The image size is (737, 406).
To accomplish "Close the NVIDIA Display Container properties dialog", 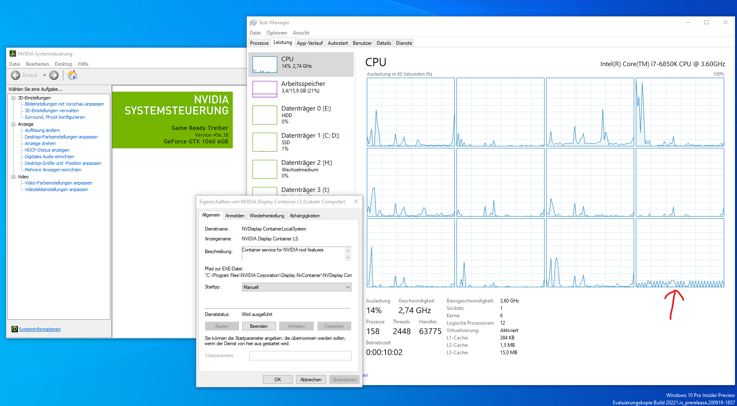I will [x=356, y=201].
